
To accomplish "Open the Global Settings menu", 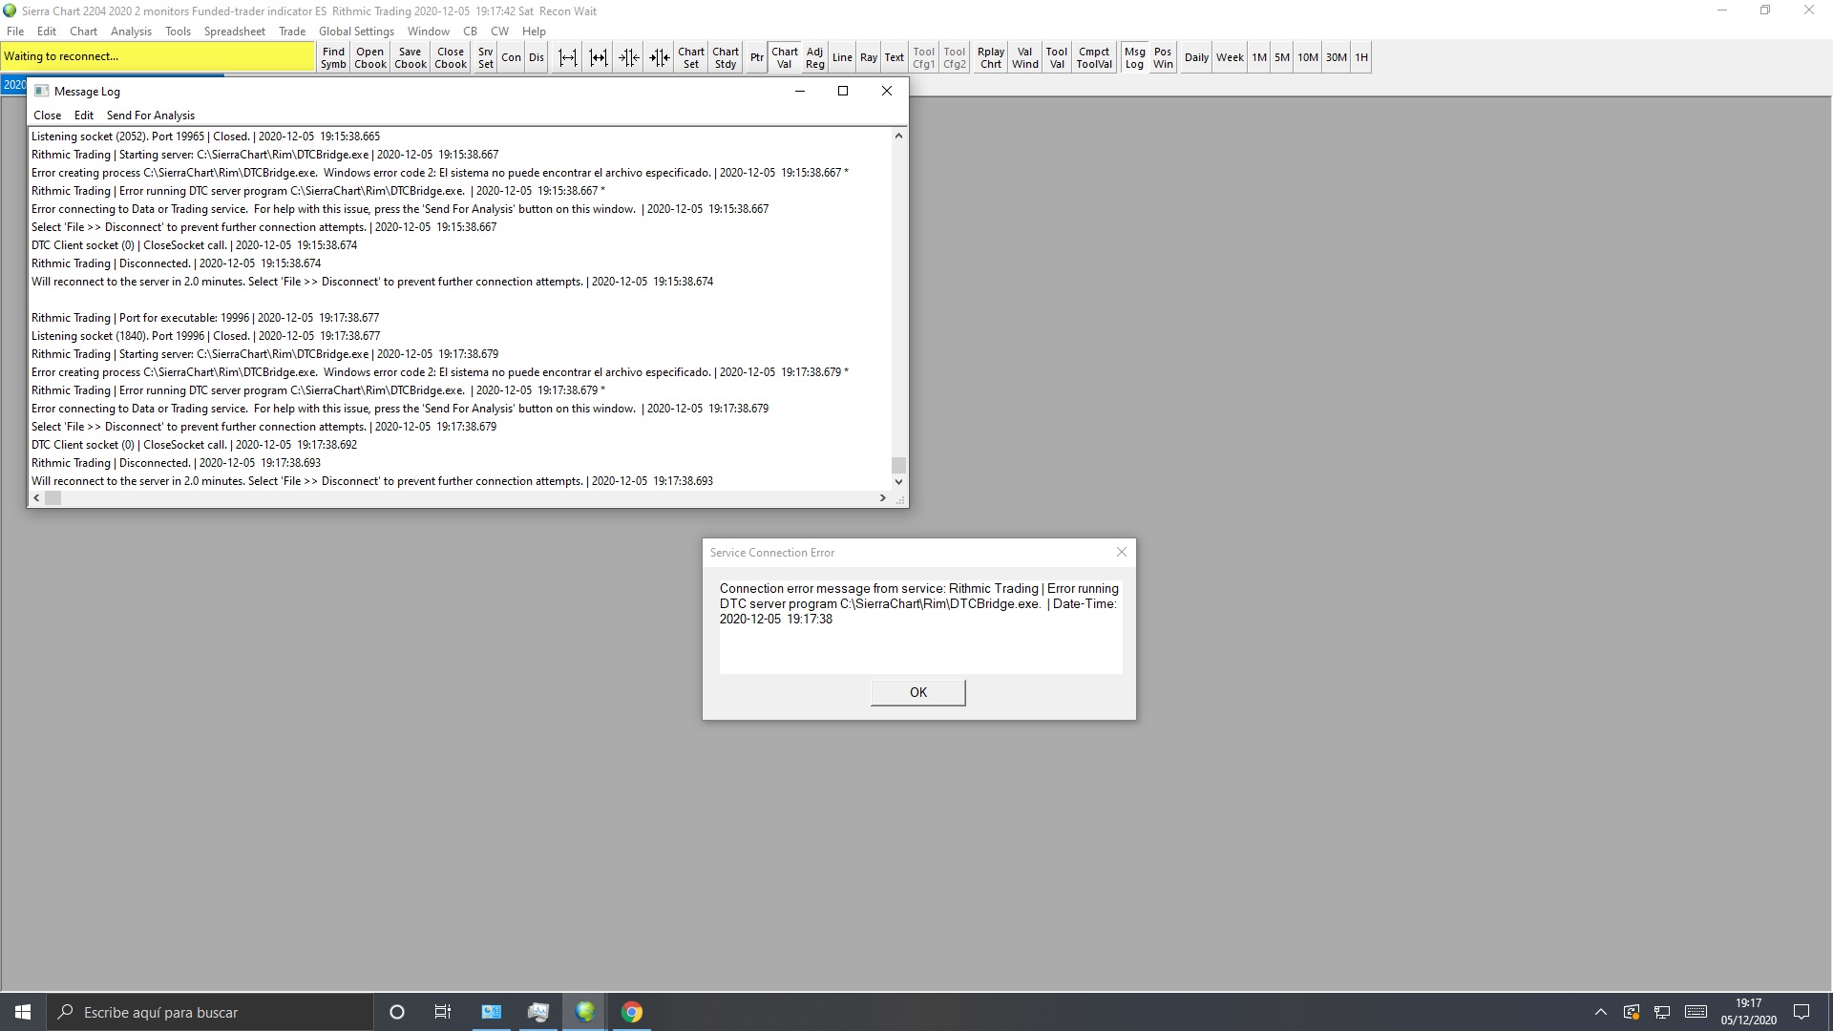I will (x=356, y=31).
